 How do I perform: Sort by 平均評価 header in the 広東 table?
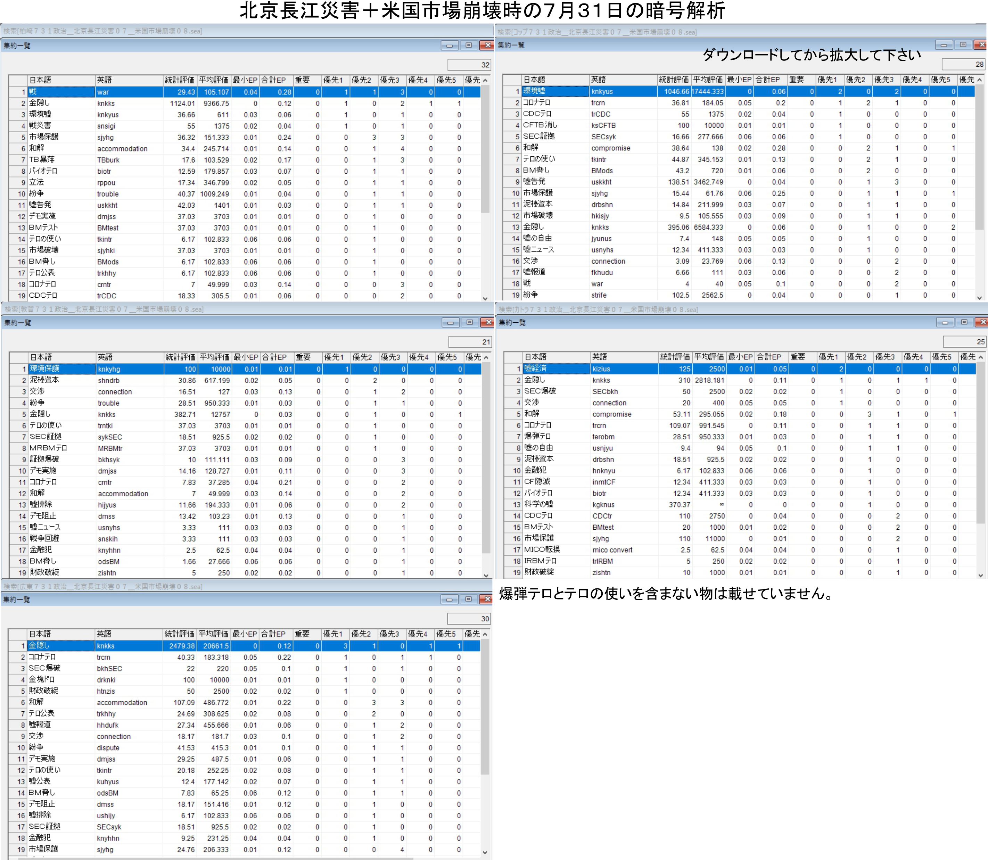click(x=213, y=634)
